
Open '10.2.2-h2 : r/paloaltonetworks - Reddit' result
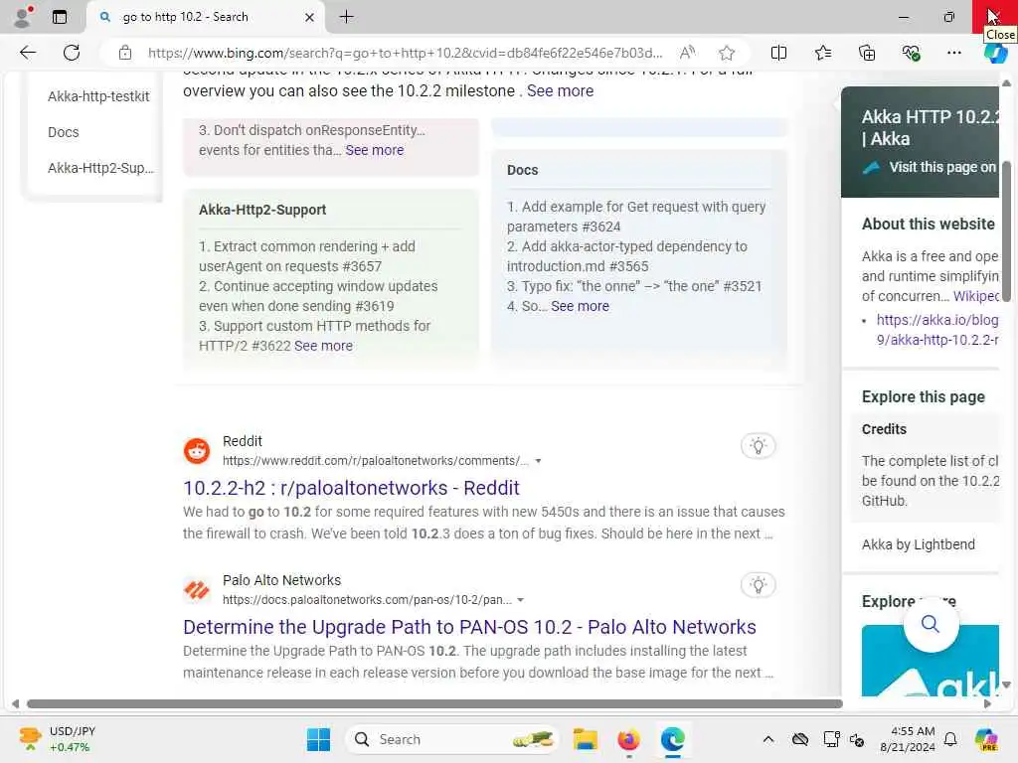(x=351, y=487)
